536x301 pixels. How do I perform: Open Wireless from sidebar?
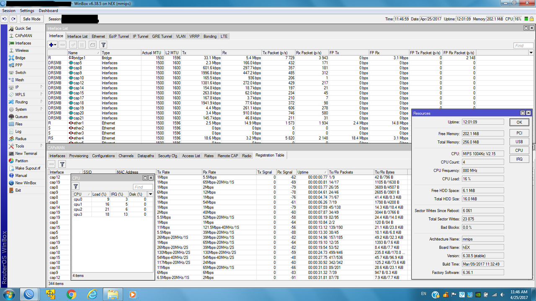pos(22,51)
